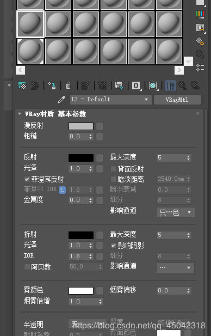Screen dimensions: 211x336
Task: Click the 反射 black color swatch
Action: tap(81, 158)
